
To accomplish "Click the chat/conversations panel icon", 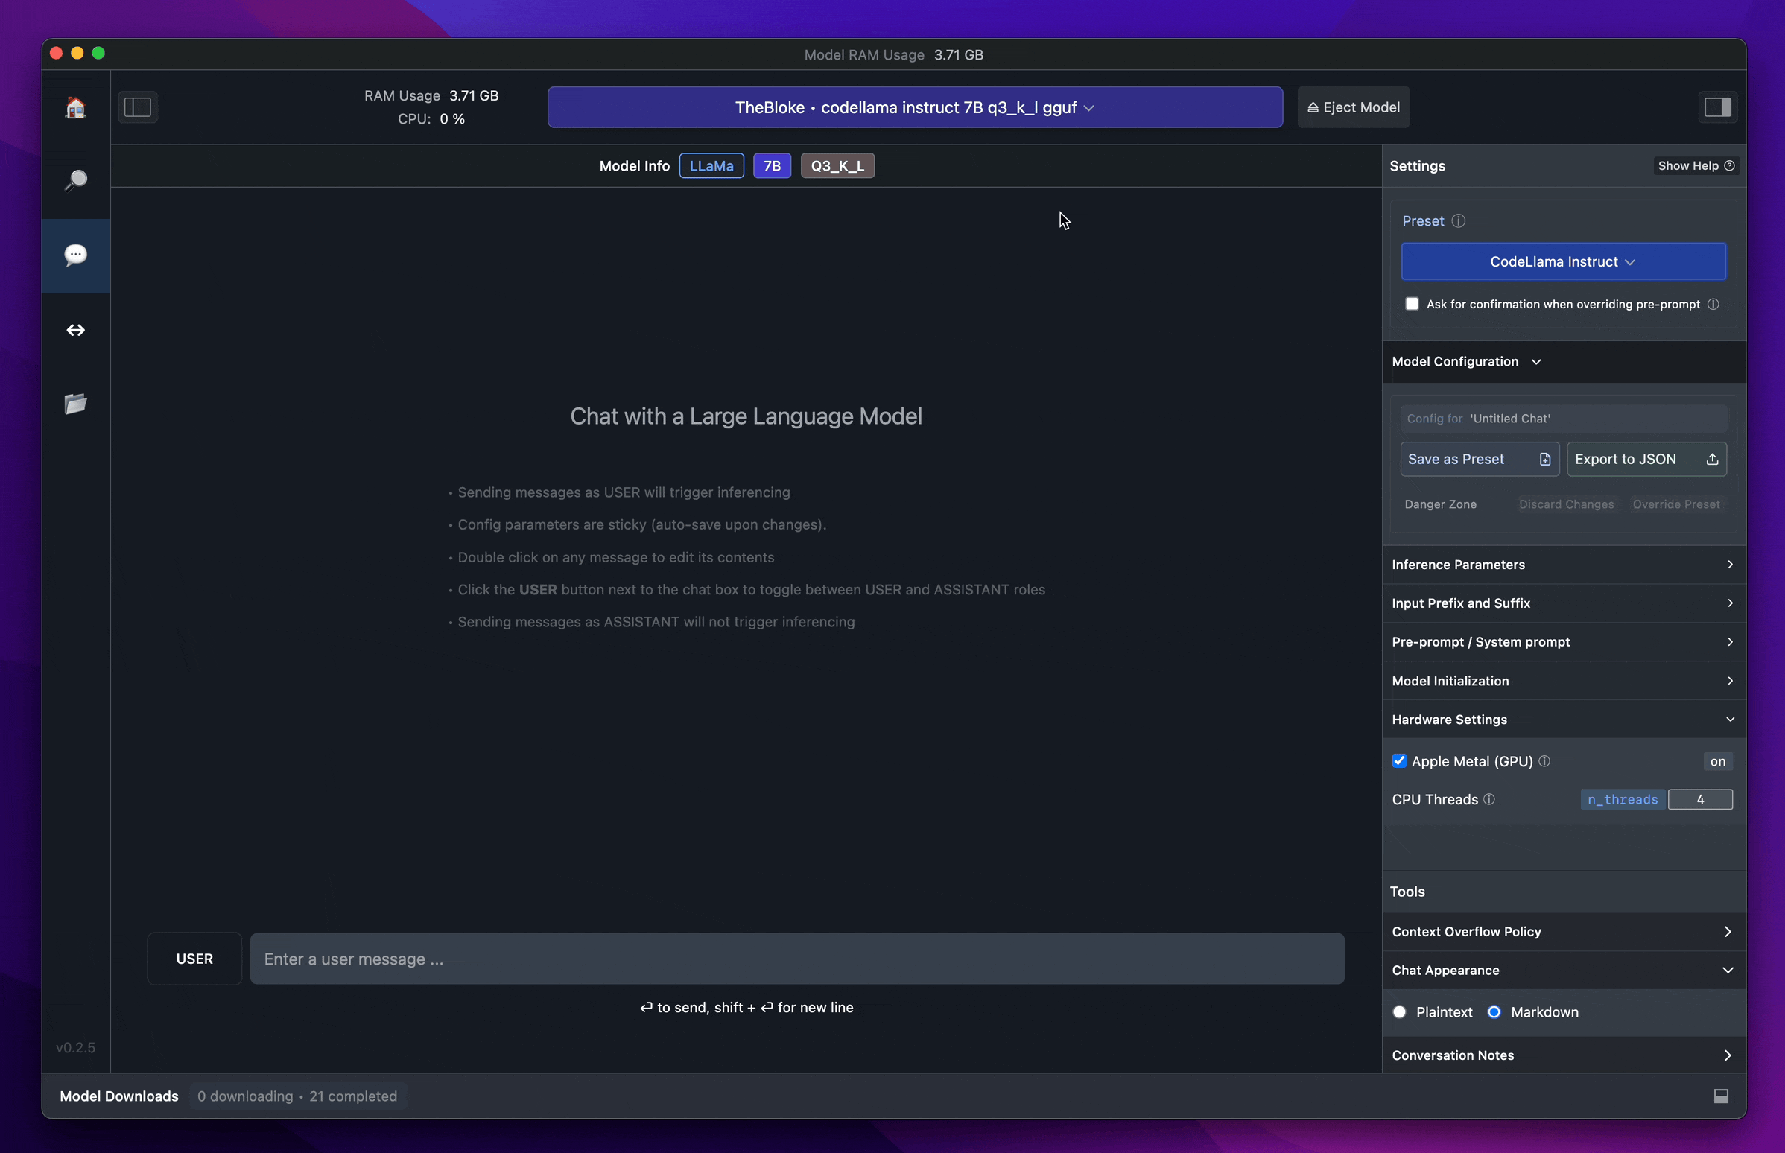I will click(75, 254).
